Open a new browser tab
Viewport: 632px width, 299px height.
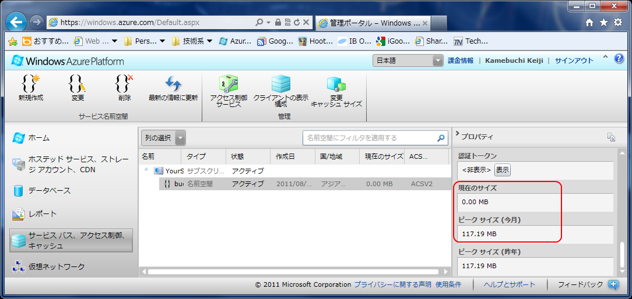tap(440, 23)
